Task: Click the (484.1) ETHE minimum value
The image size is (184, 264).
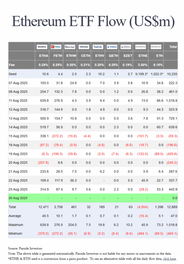Action: (143, 234)
